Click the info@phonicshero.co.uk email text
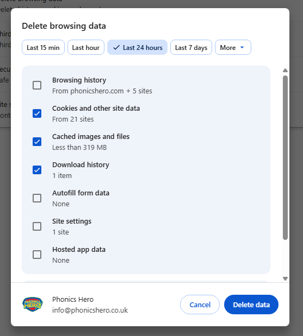Screen dimensions: 303x336 click(x=90, y=310)
